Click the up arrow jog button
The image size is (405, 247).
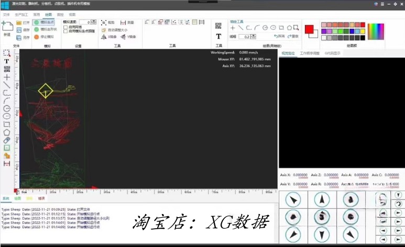(322, 199)
